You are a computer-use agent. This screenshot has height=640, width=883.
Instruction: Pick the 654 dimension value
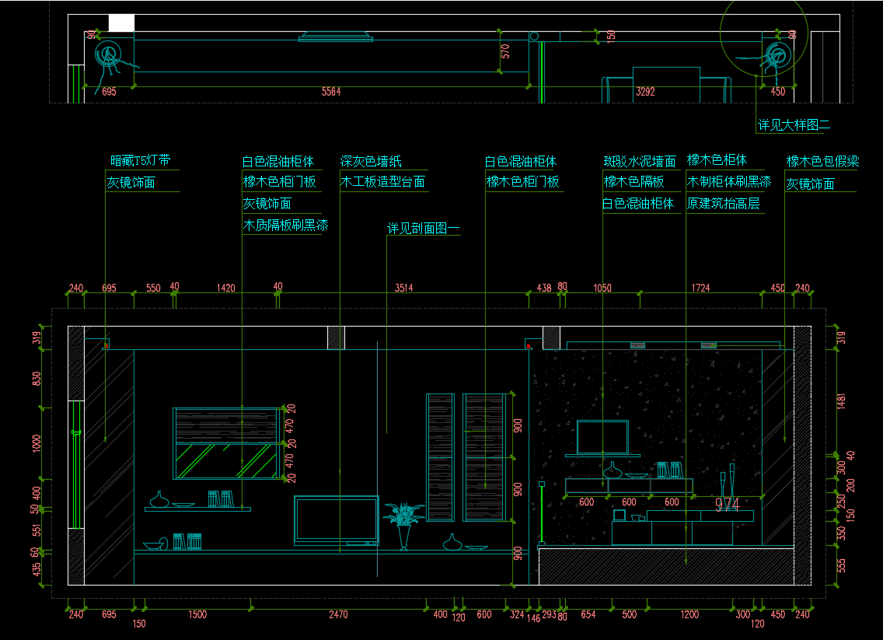click(x=588, y=614)
